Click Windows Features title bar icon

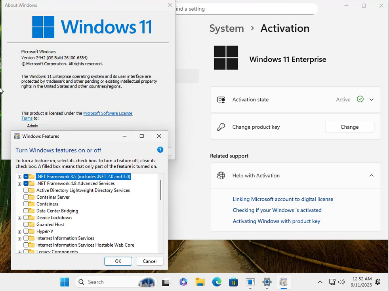click(17, 136)
